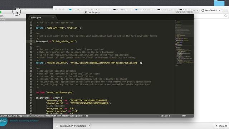Open the PHP syntax selector in status bar
229x129 pixels.
[x=184, y=116]
